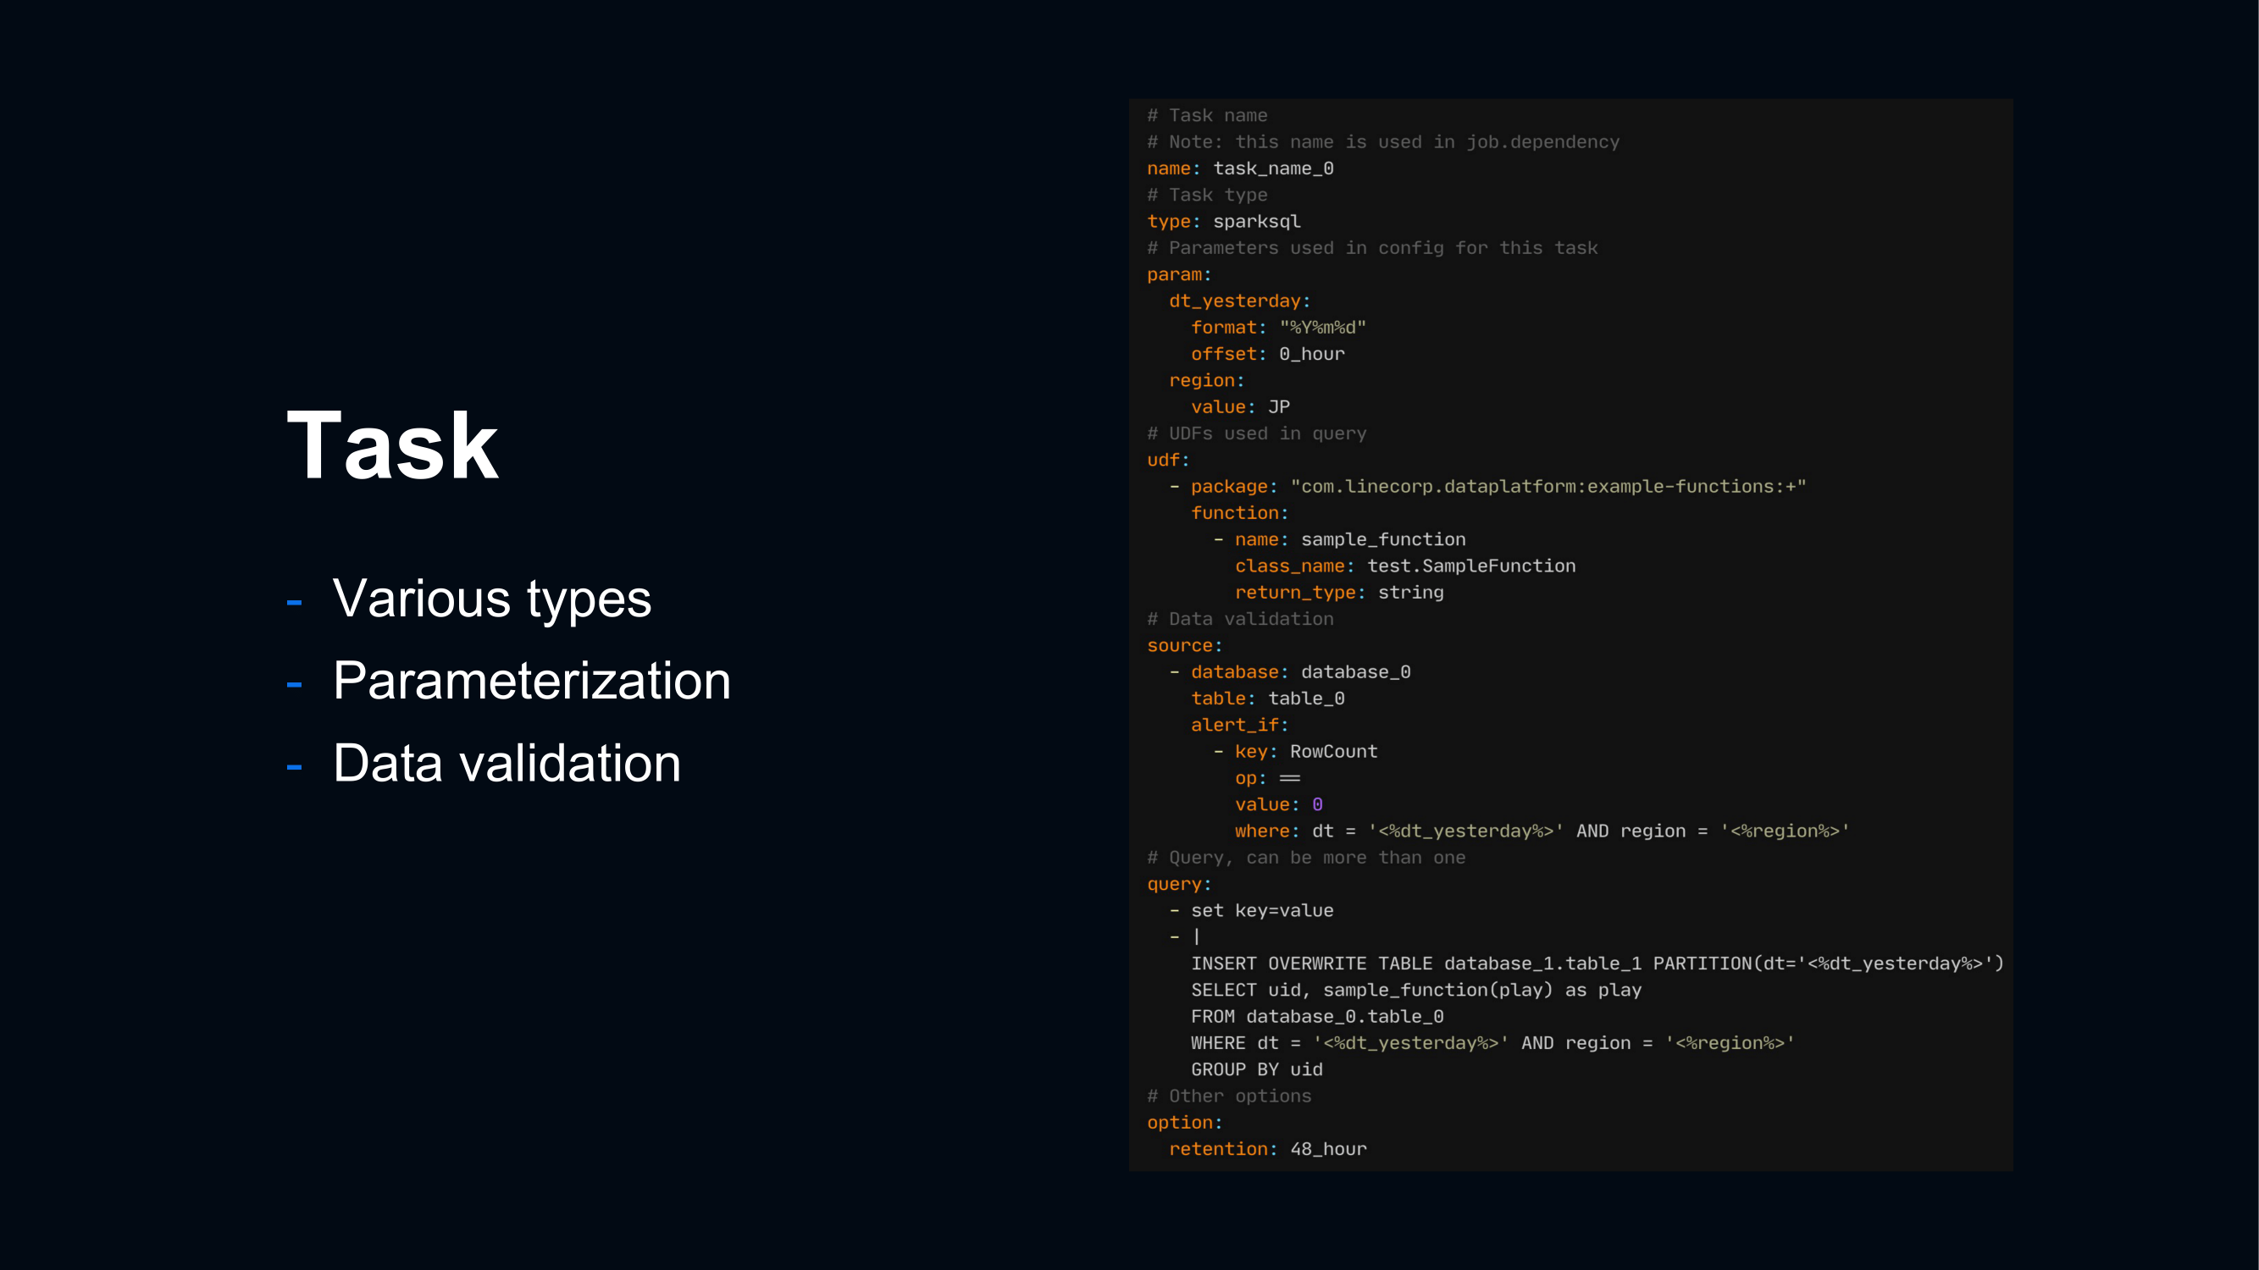Click the region value "JP"
Image resolution: width=2259 pixels, height=1270 pixels.
tap(1277, 406)
